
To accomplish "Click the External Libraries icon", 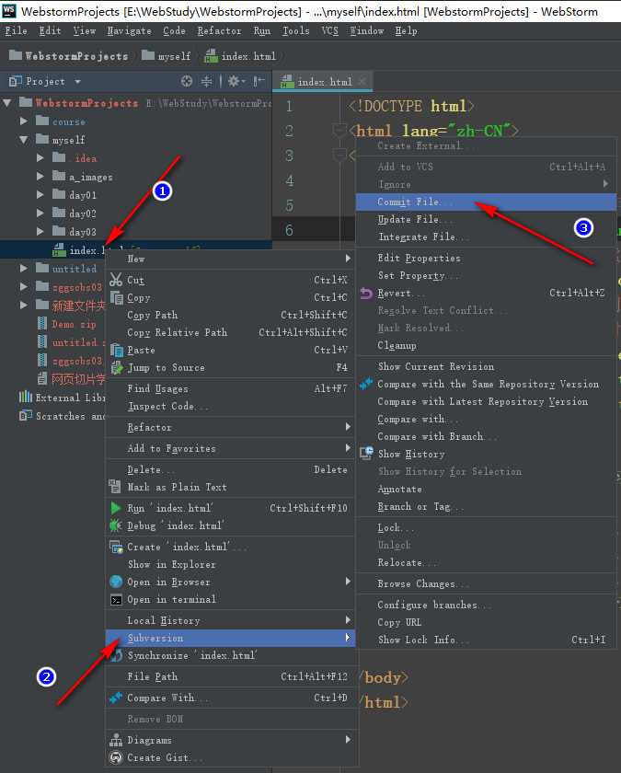I will point(26,398).
